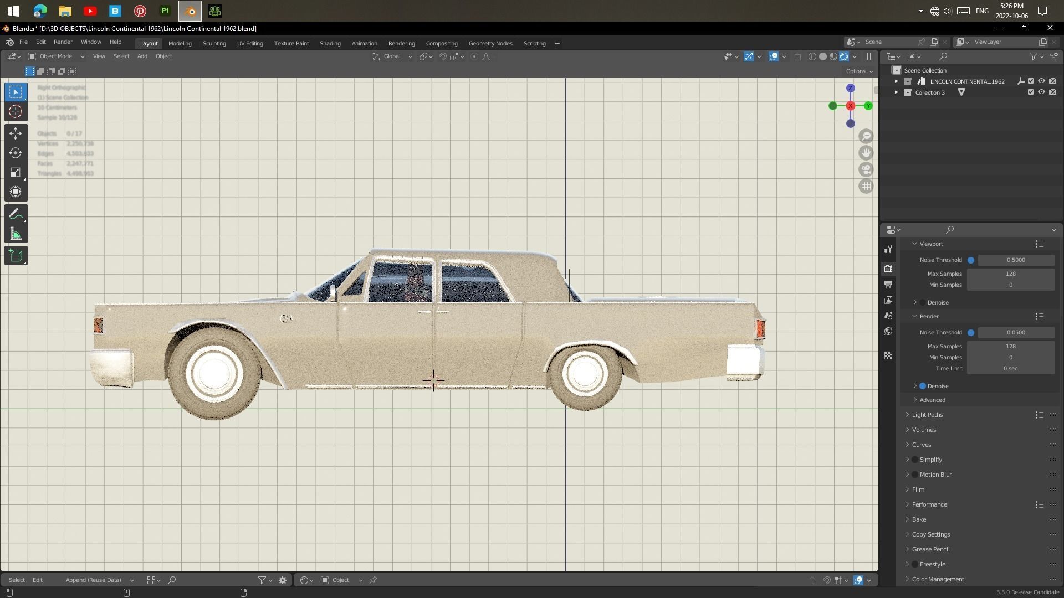Open the Tool properties tab
Viewport: 1064px width, 598px height.
tap(888, 249)
